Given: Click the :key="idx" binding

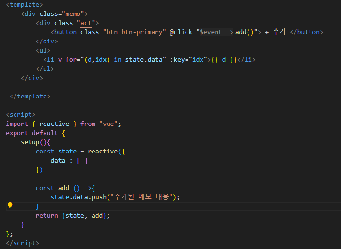Looking at the screenshot, I should [189, 59].
